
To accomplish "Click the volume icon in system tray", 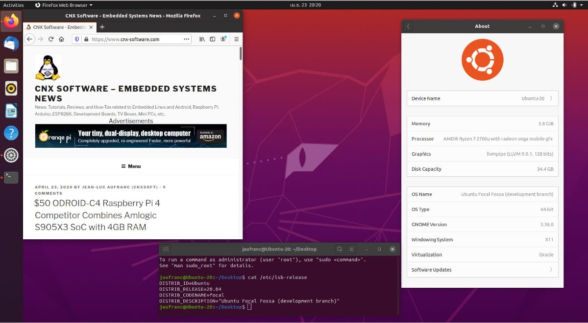I will click(564, 5).
